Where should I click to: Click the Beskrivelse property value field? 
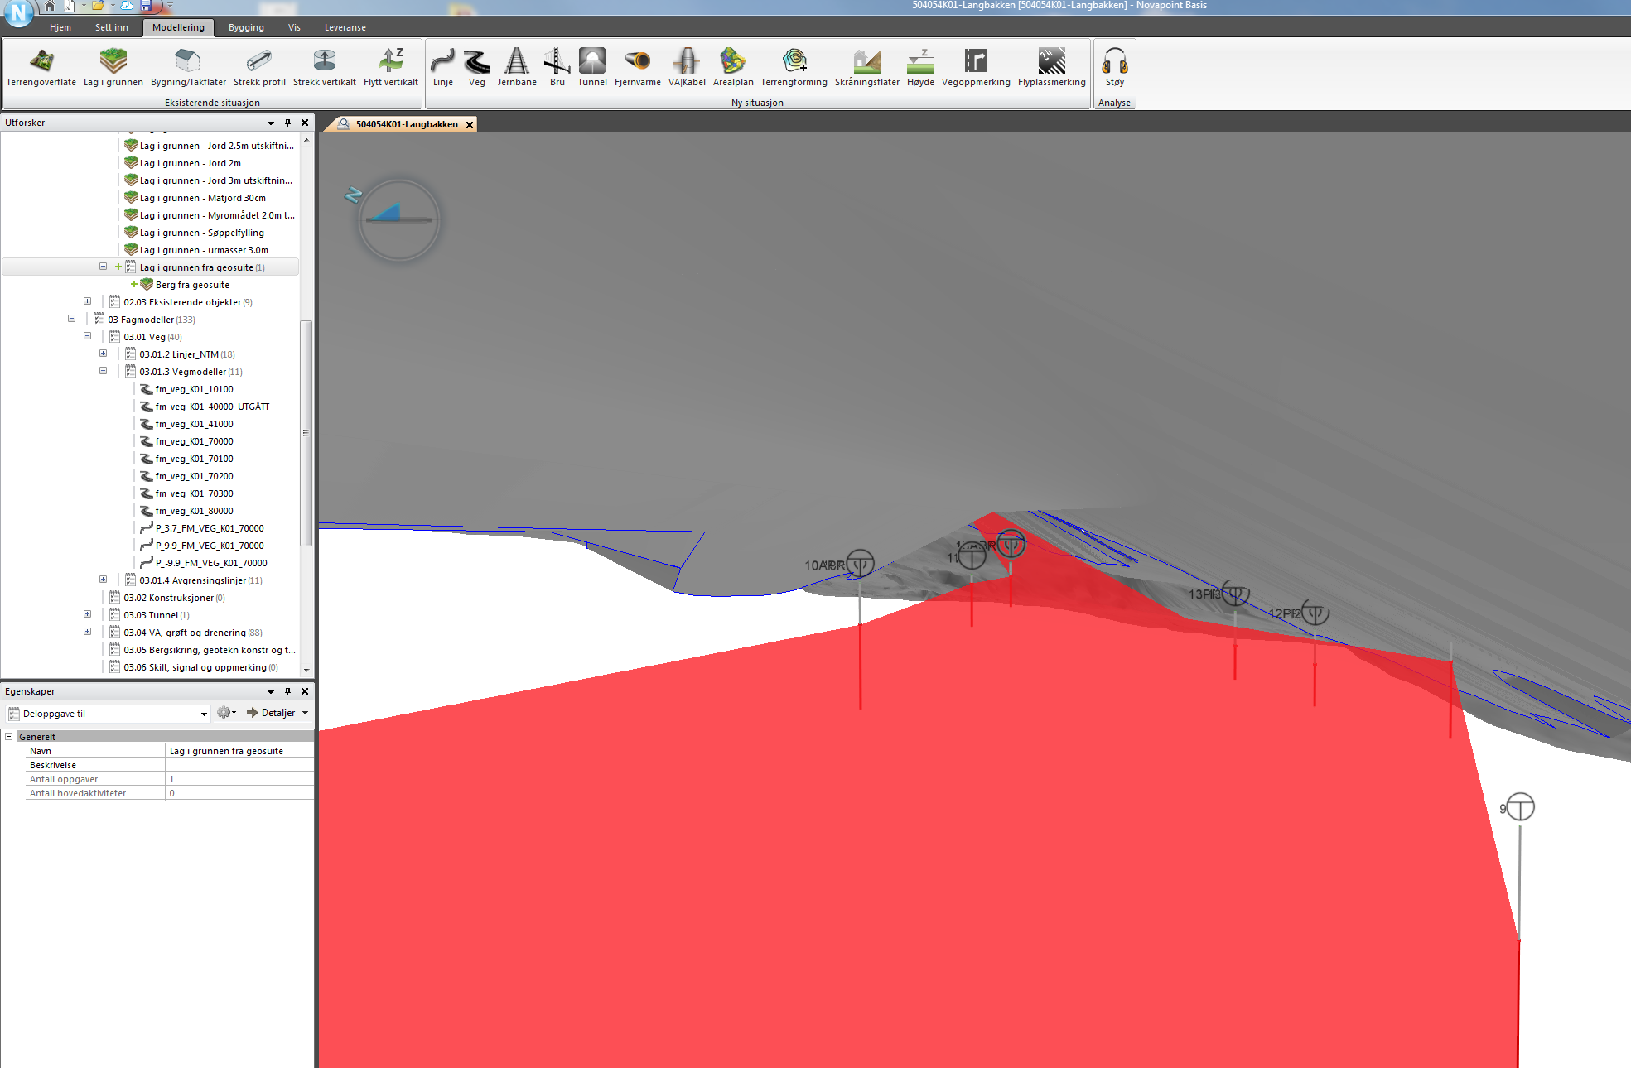[239, 765]
